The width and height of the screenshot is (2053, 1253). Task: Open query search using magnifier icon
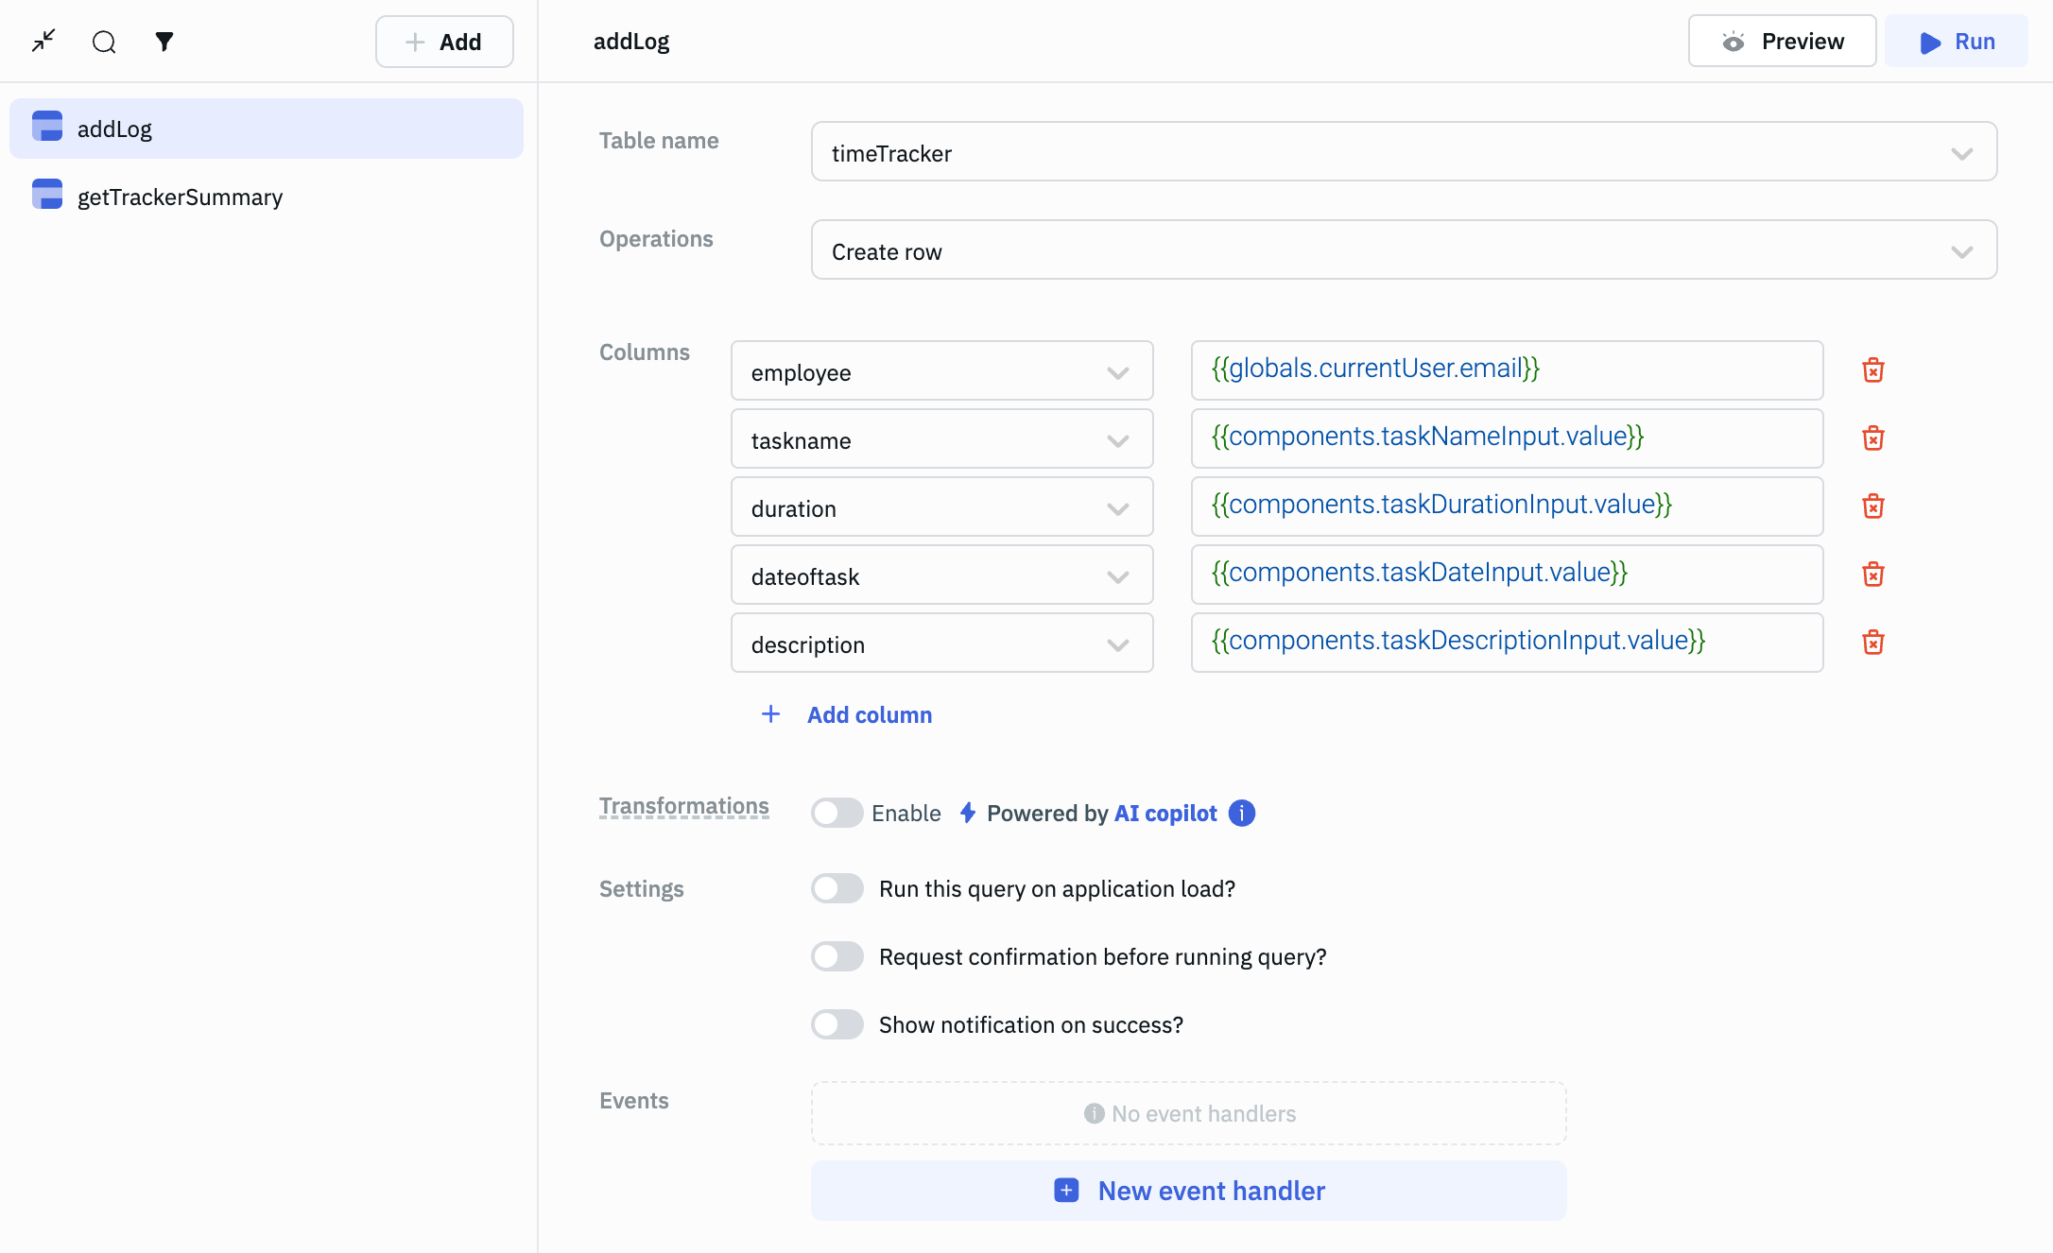pos(104,42)
